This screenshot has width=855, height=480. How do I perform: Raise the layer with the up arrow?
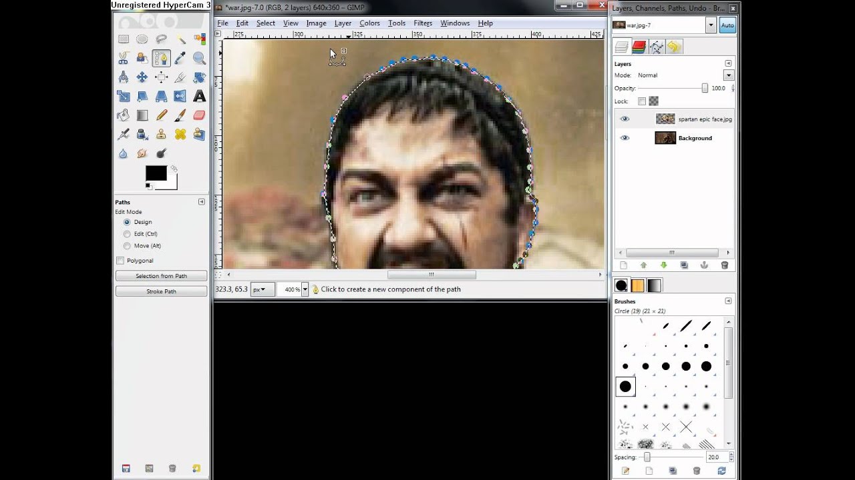pos(643,265)
